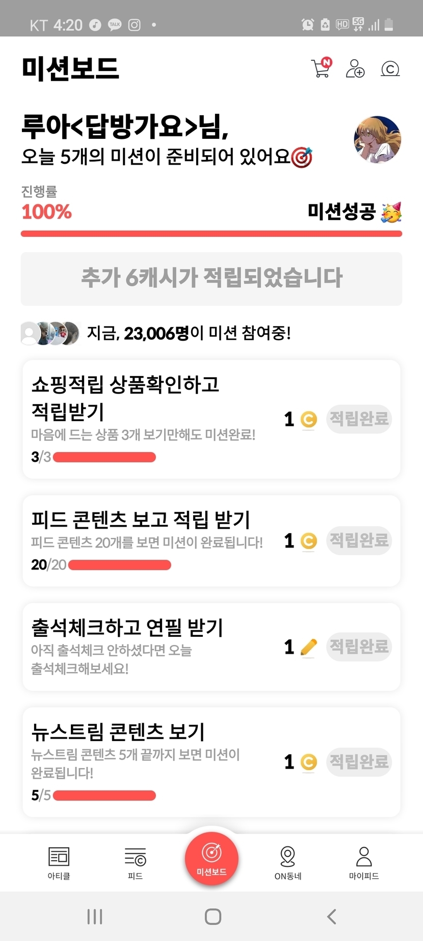Image resolution: width=423 pixels, height=941 pixels.
Task: Tap the 100% mission progress bar
Action: pyautogui.click(x=211, y=234)
